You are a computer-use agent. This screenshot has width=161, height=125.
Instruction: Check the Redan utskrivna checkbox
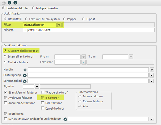(x=5, y=119)
